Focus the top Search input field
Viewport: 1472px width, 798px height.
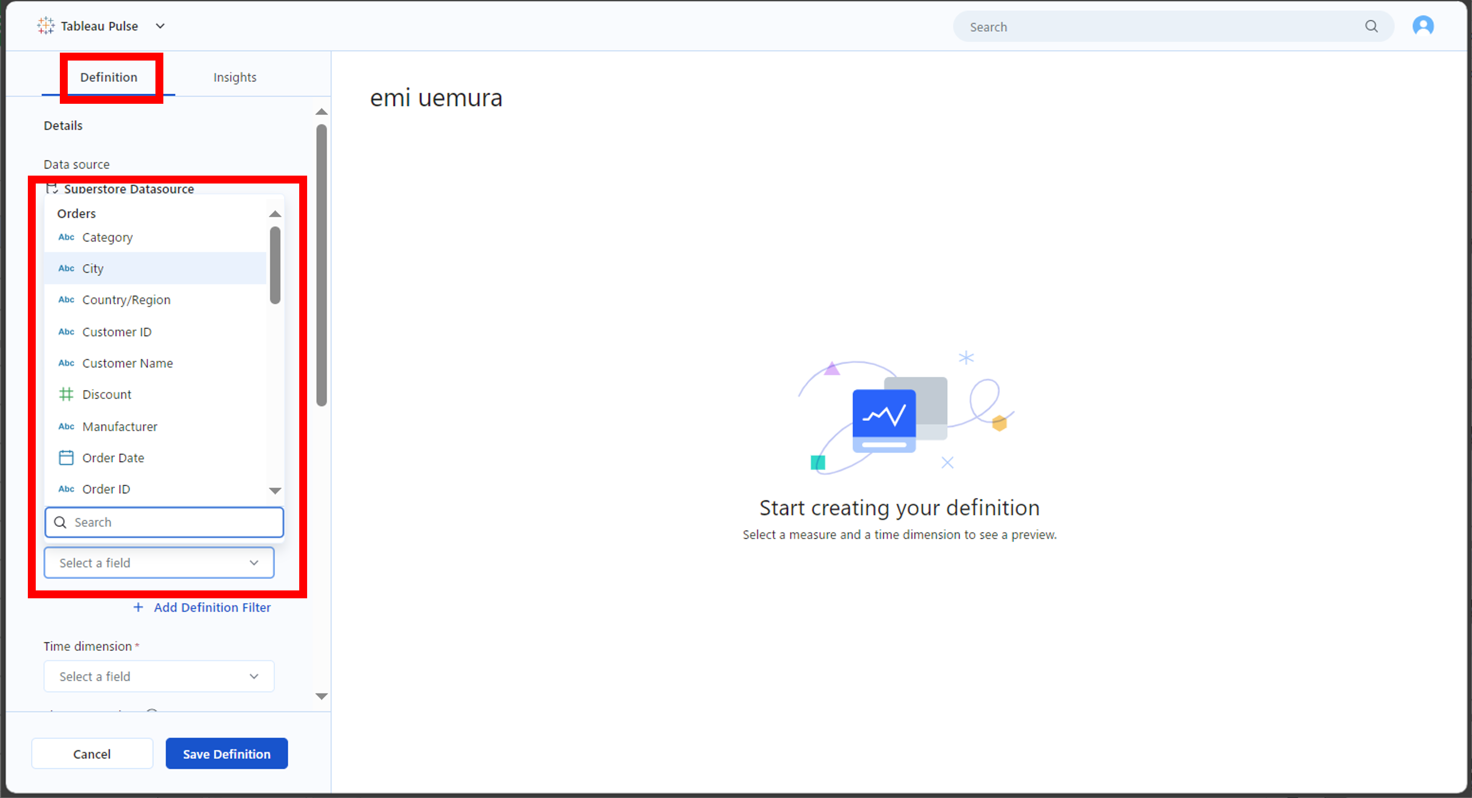(x=1172, y=26)
